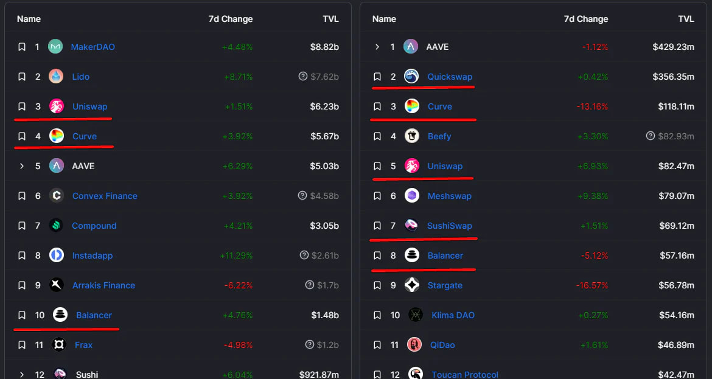Sort right table by TVL column header
712x379 pixels.
click(686, 19)
